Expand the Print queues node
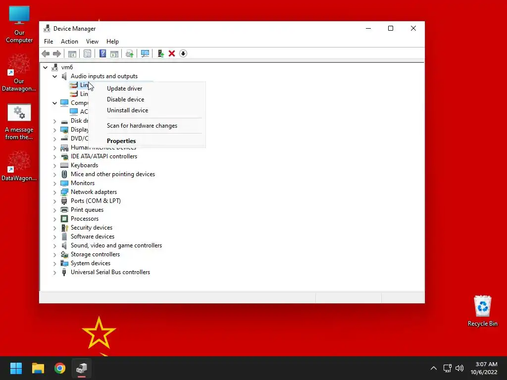Screen dimensions: 507x380 point(54,210)
